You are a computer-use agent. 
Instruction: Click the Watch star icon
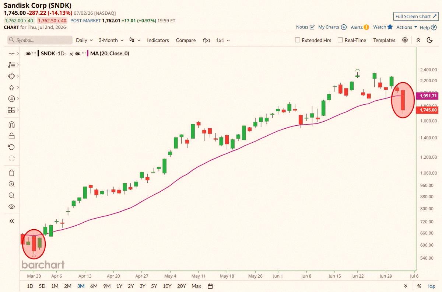(x=390, y=27)
